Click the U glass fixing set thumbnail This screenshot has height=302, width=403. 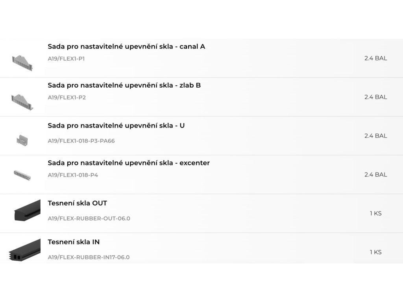click(22, 140)
